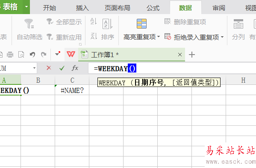Switch to the 插入 ribbon tab

(x=82, y=8)
